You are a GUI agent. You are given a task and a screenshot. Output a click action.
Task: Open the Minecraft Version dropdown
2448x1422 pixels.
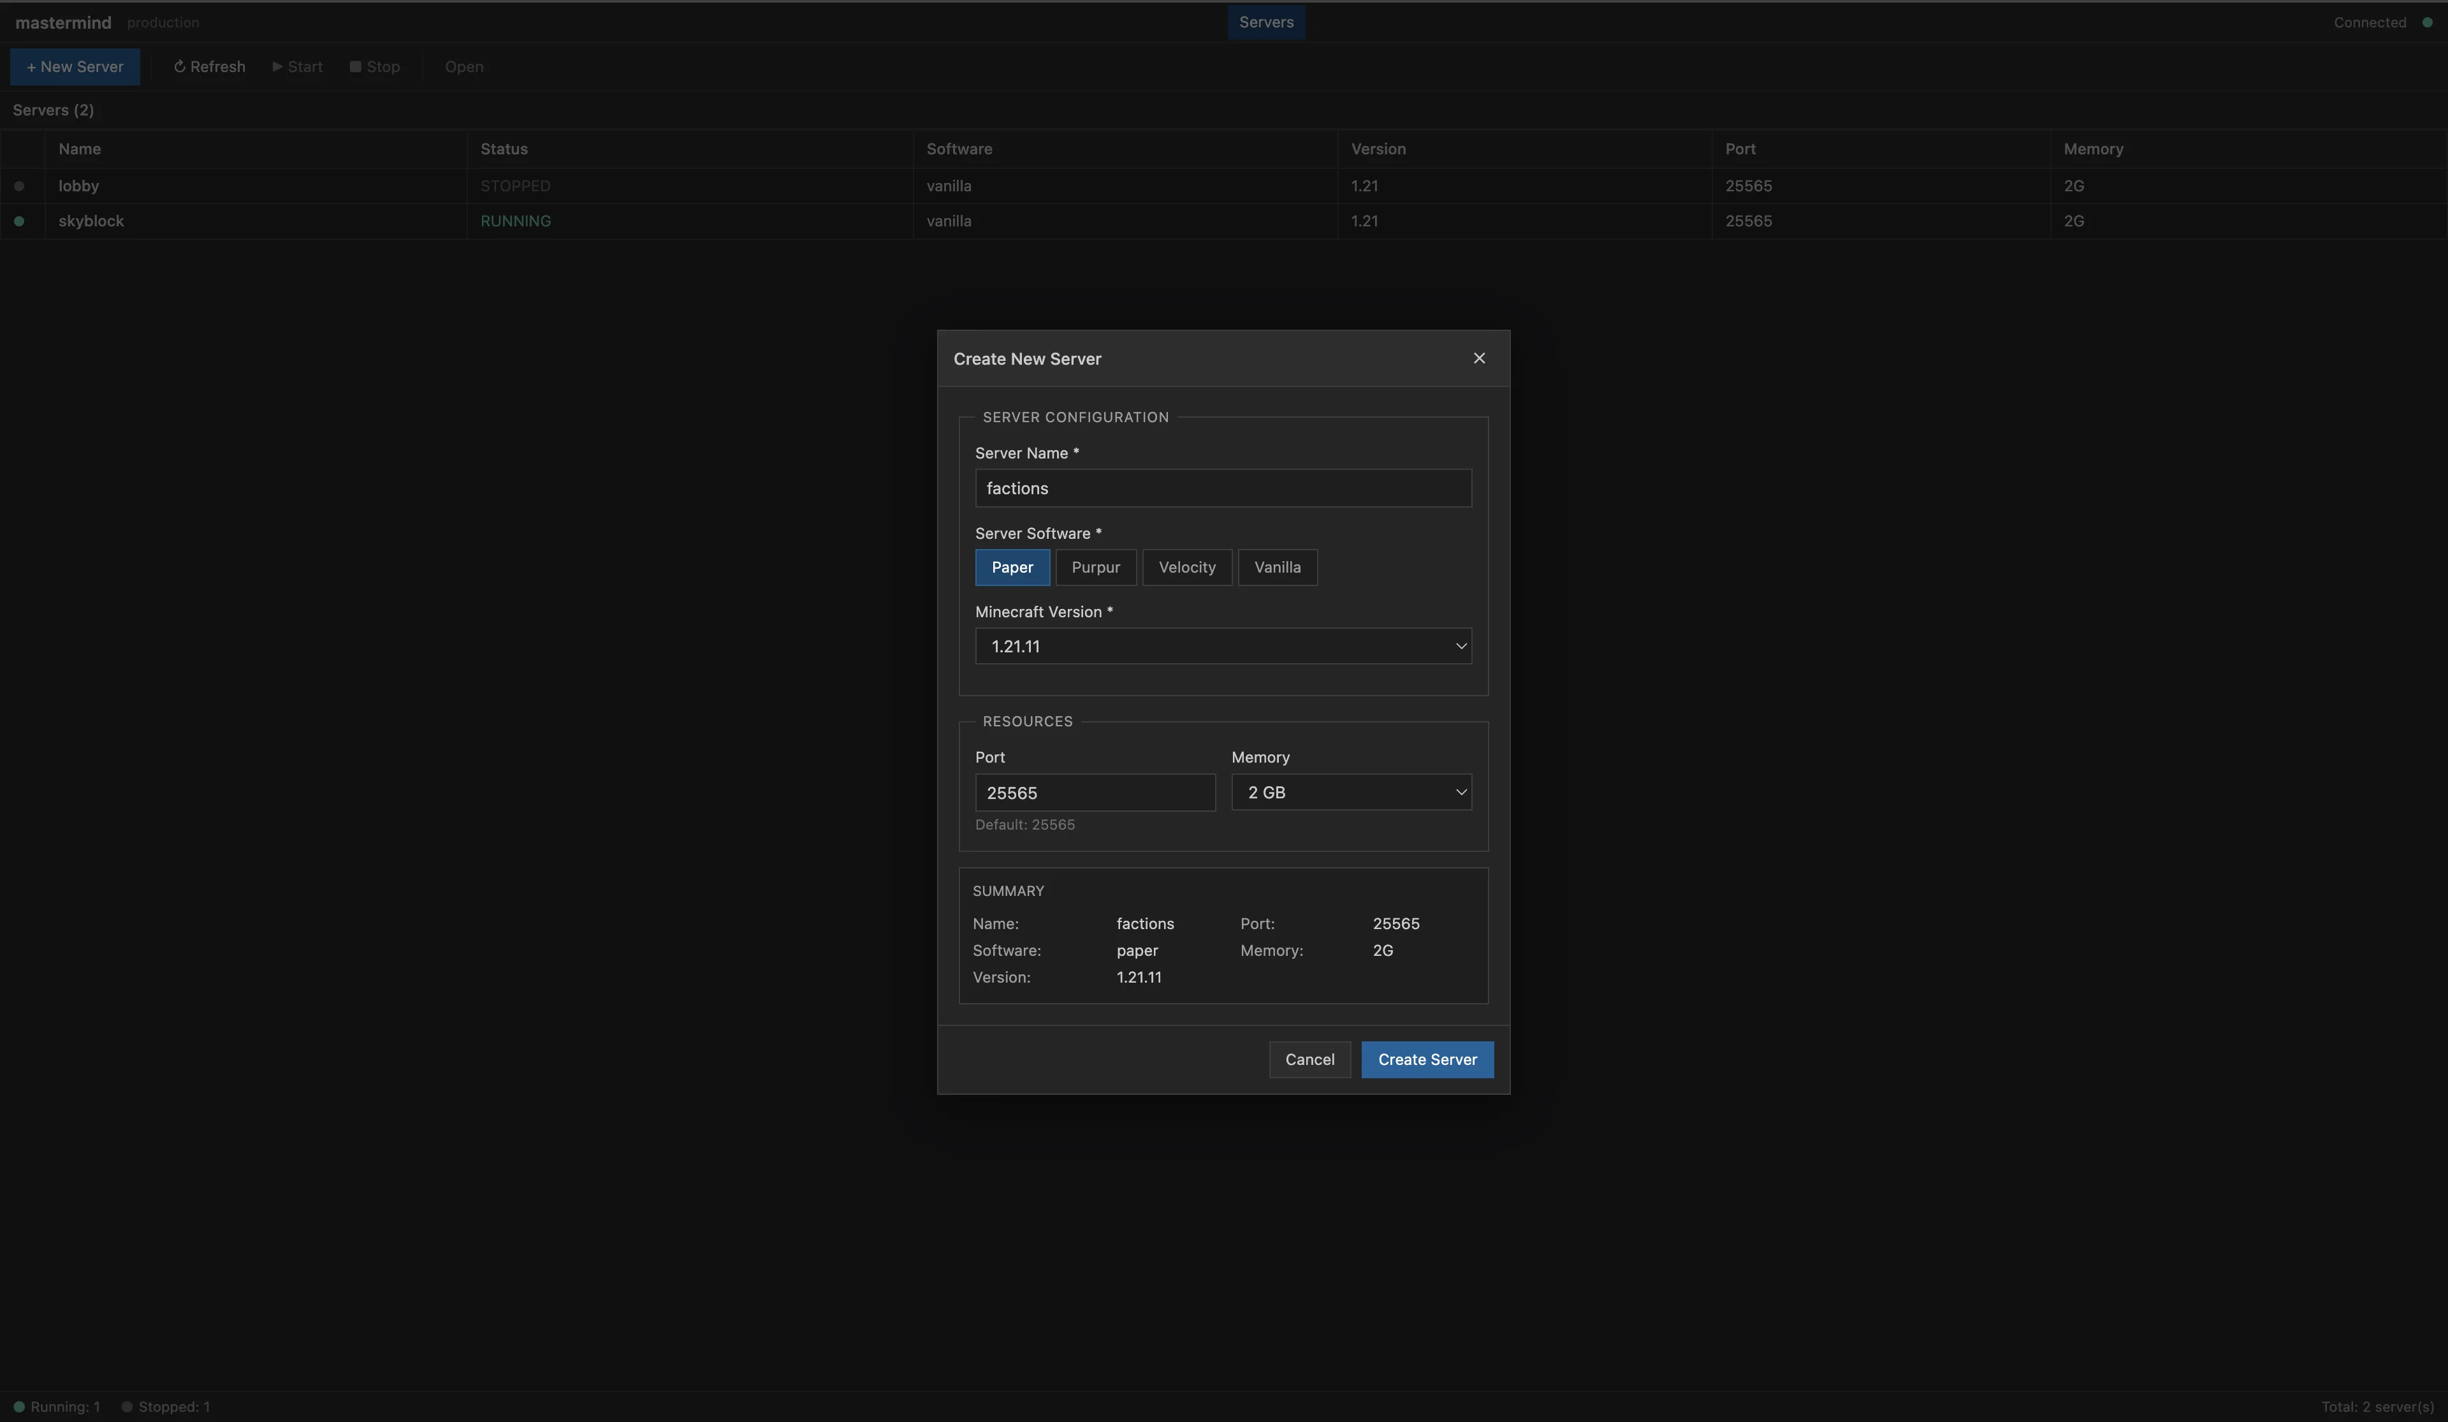[1223, 647]
